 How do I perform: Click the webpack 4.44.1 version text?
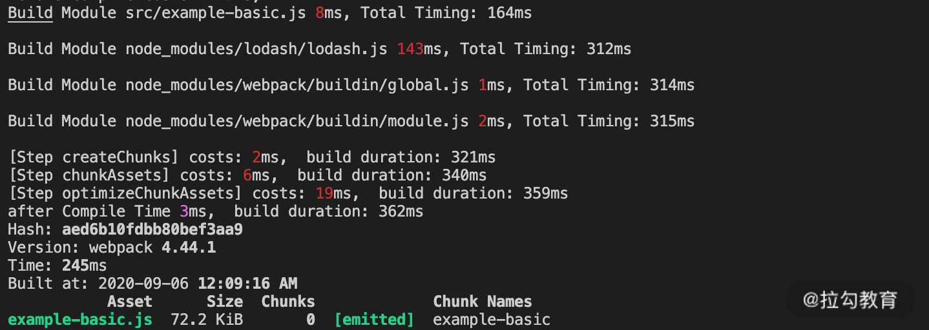pyautogui.click(x=152, y=247)
